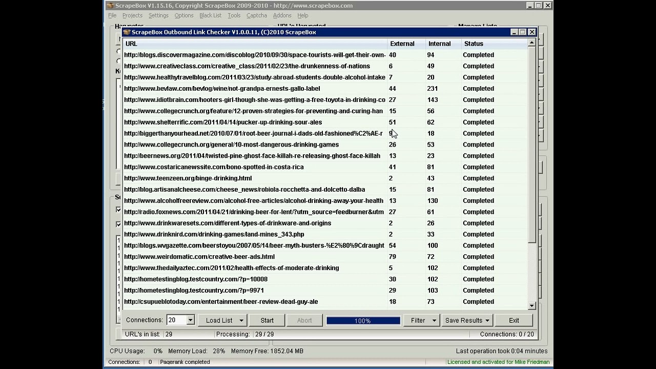Image resolution: width=656 pixels, height=369 pixels.
Task: Click the scrollbar down arrow in Link Checker
Action: point(531,305)
